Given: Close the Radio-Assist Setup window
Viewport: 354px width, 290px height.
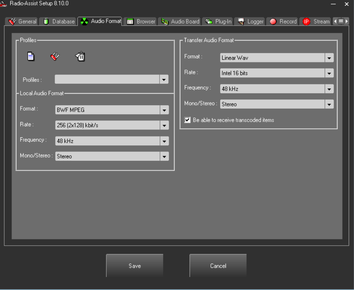Looking at the screenshot, I should point(347,4).
